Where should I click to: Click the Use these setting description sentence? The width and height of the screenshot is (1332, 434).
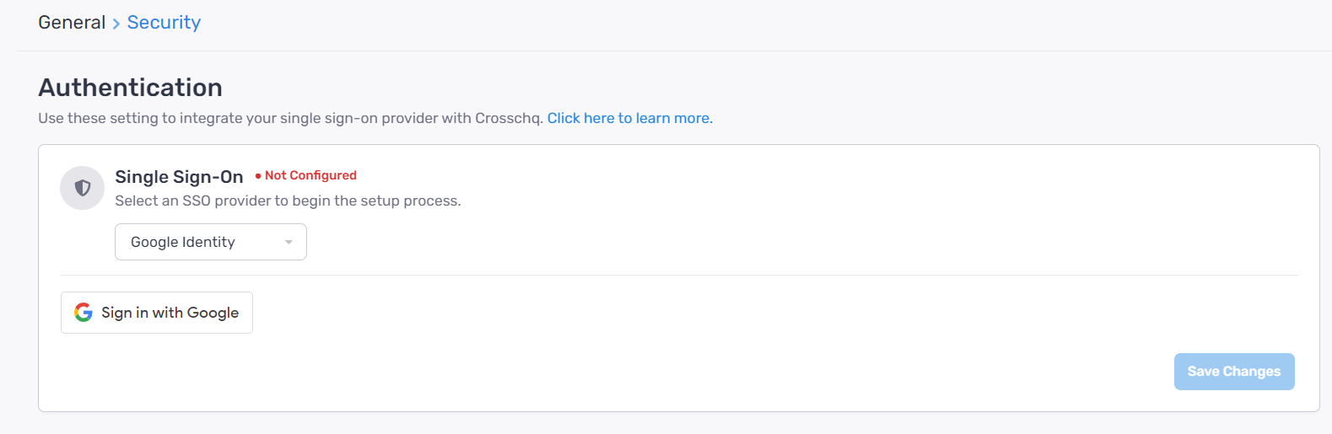[x=290, y=118]
